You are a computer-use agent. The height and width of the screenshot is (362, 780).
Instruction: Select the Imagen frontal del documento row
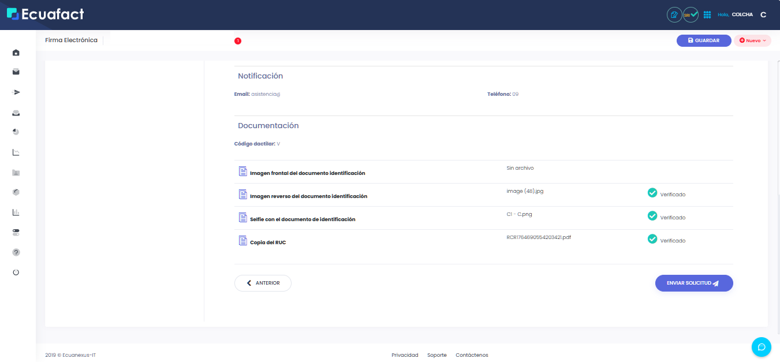tap(307, 173)
